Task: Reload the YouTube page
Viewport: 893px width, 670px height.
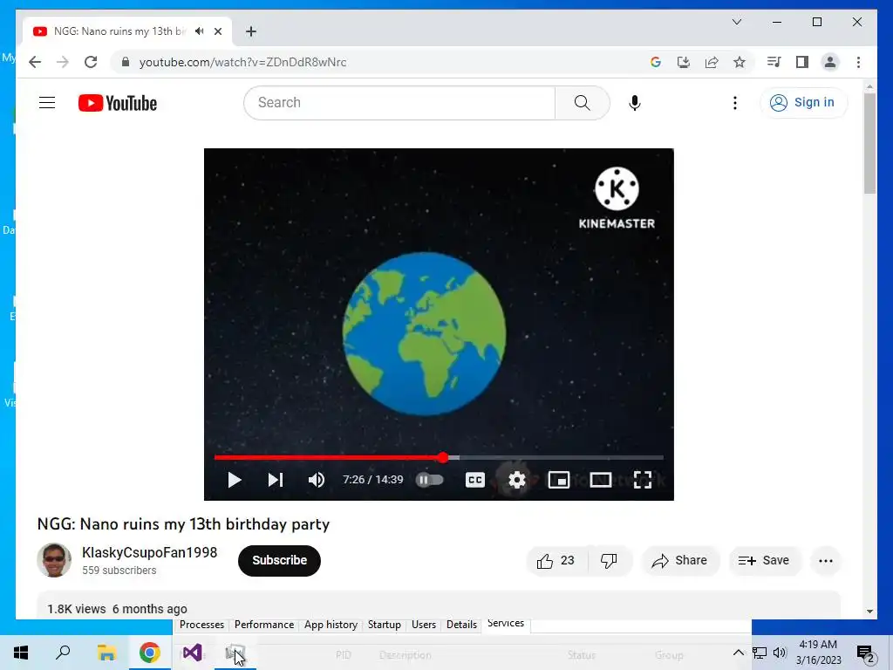Action: pos(91,62)
